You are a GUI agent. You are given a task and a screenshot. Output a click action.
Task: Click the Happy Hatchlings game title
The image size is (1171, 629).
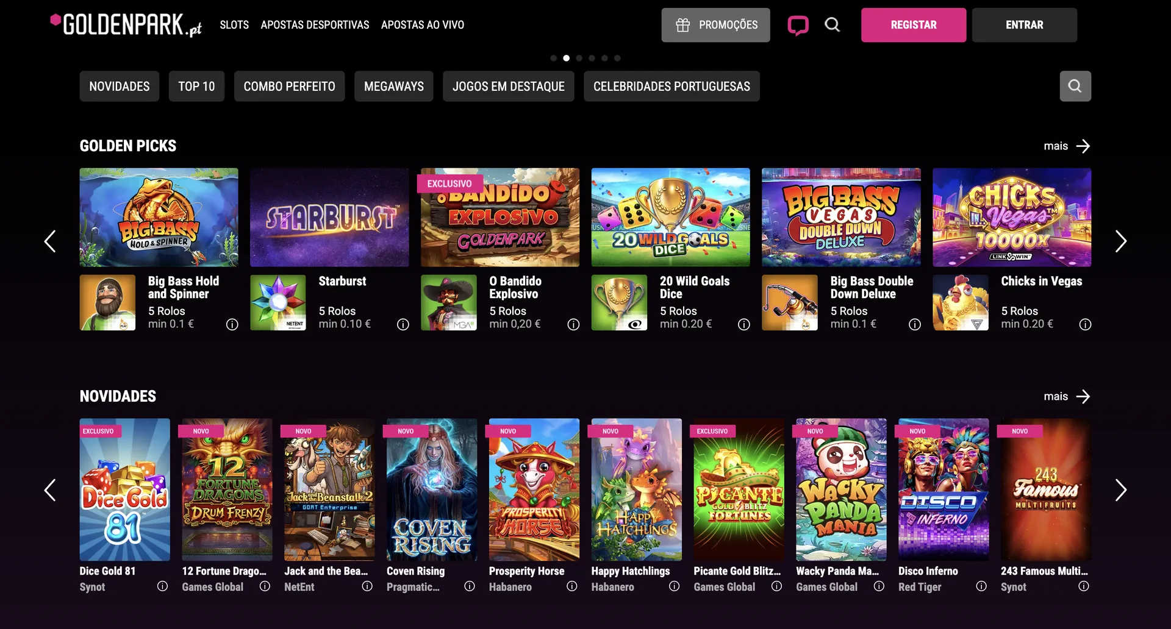[631, 571]
